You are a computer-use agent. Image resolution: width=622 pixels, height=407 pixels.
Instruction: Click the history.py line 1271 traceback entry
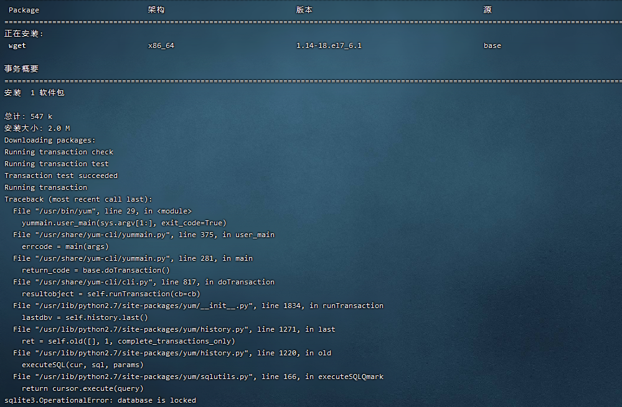point(174,329)
